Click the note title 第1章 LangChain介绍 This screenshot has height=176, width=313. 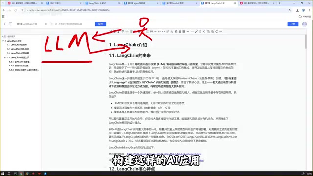[27, 24]
